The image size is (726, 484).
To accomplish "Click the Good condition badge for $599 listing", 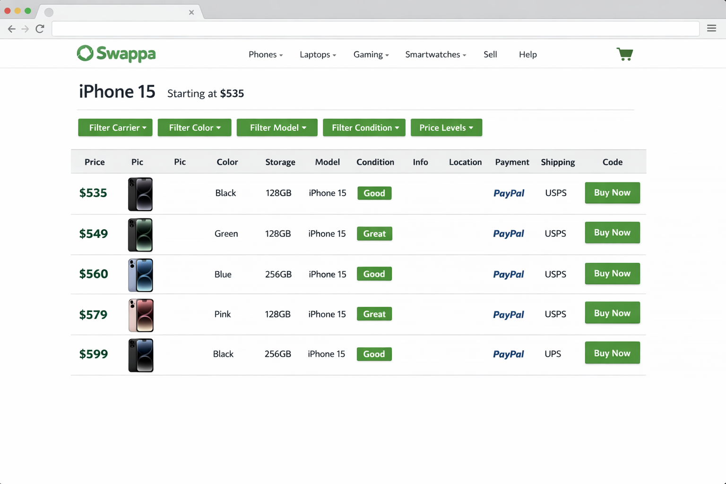I will click(x=374, y=354).
